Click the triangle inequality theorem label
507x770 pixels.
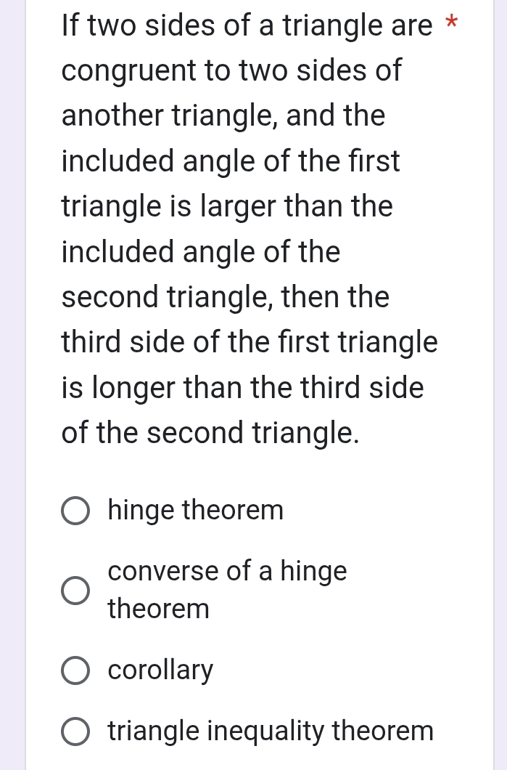tap(270, 731)
